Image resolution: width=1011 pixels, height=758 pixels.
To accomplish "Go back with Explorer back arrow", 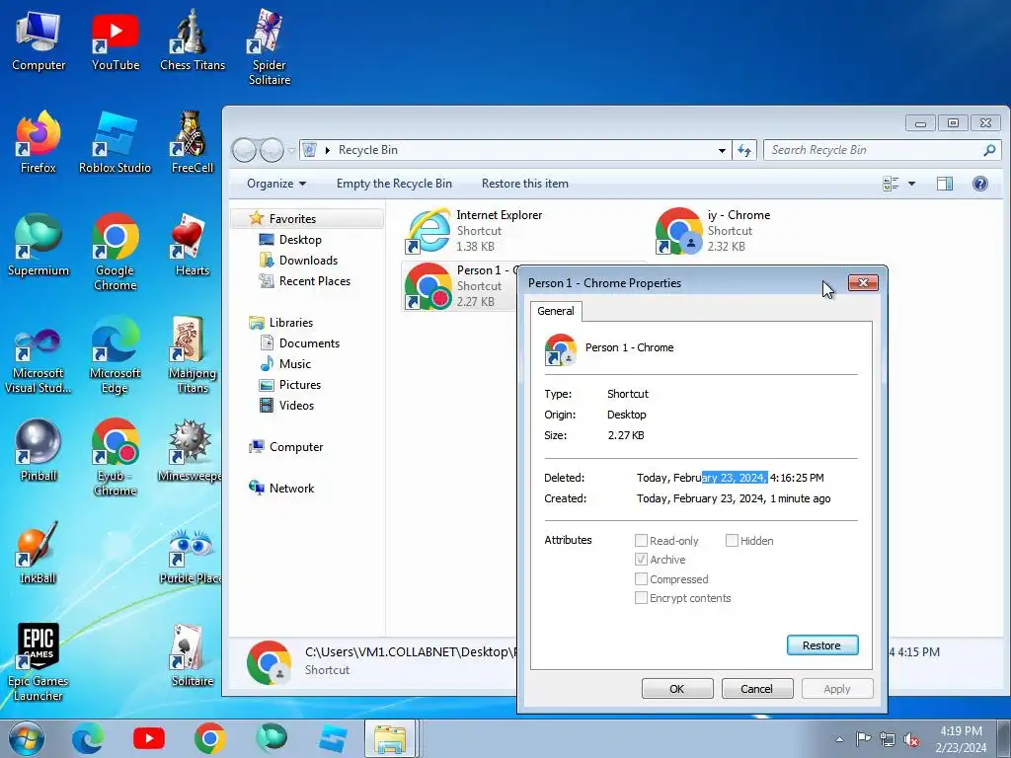I will [x=245, y=151].
